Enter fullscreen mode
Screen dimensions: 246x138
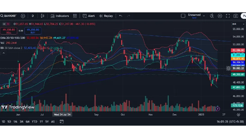(x=228, y=16)
